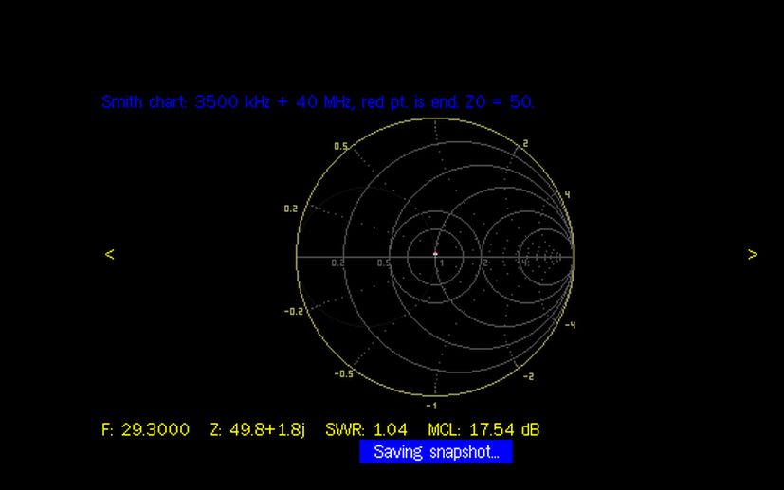Tap the SWR: 1.04 readout

point(366,429)
